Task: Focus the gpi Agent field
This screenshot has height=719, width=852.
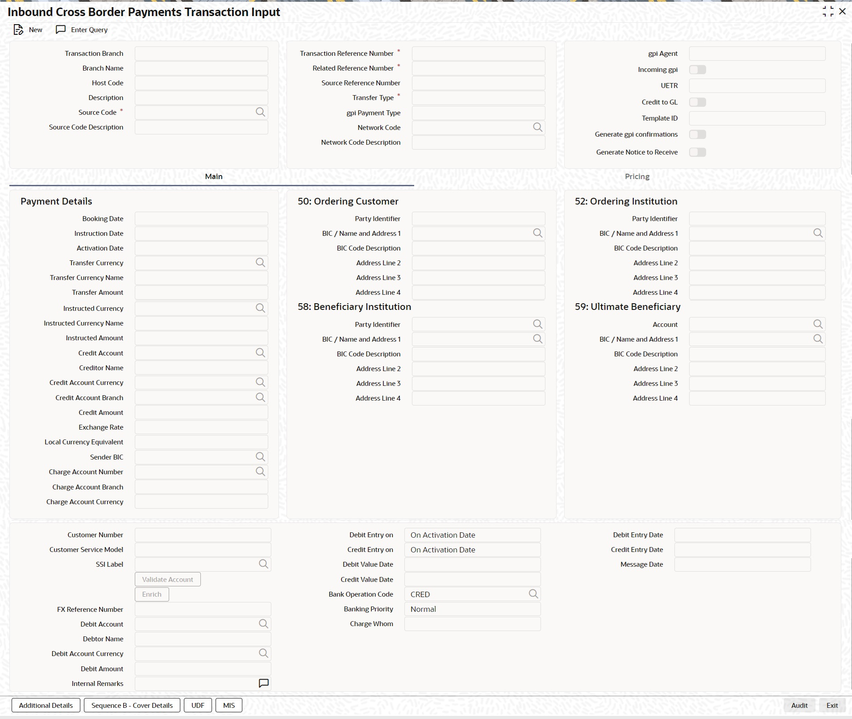Action: (x=757, y=54)
